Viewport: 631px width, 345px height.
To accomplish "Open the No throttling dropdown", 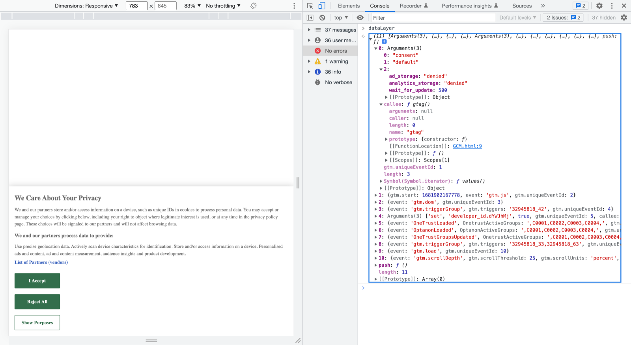I will (223, 6).
